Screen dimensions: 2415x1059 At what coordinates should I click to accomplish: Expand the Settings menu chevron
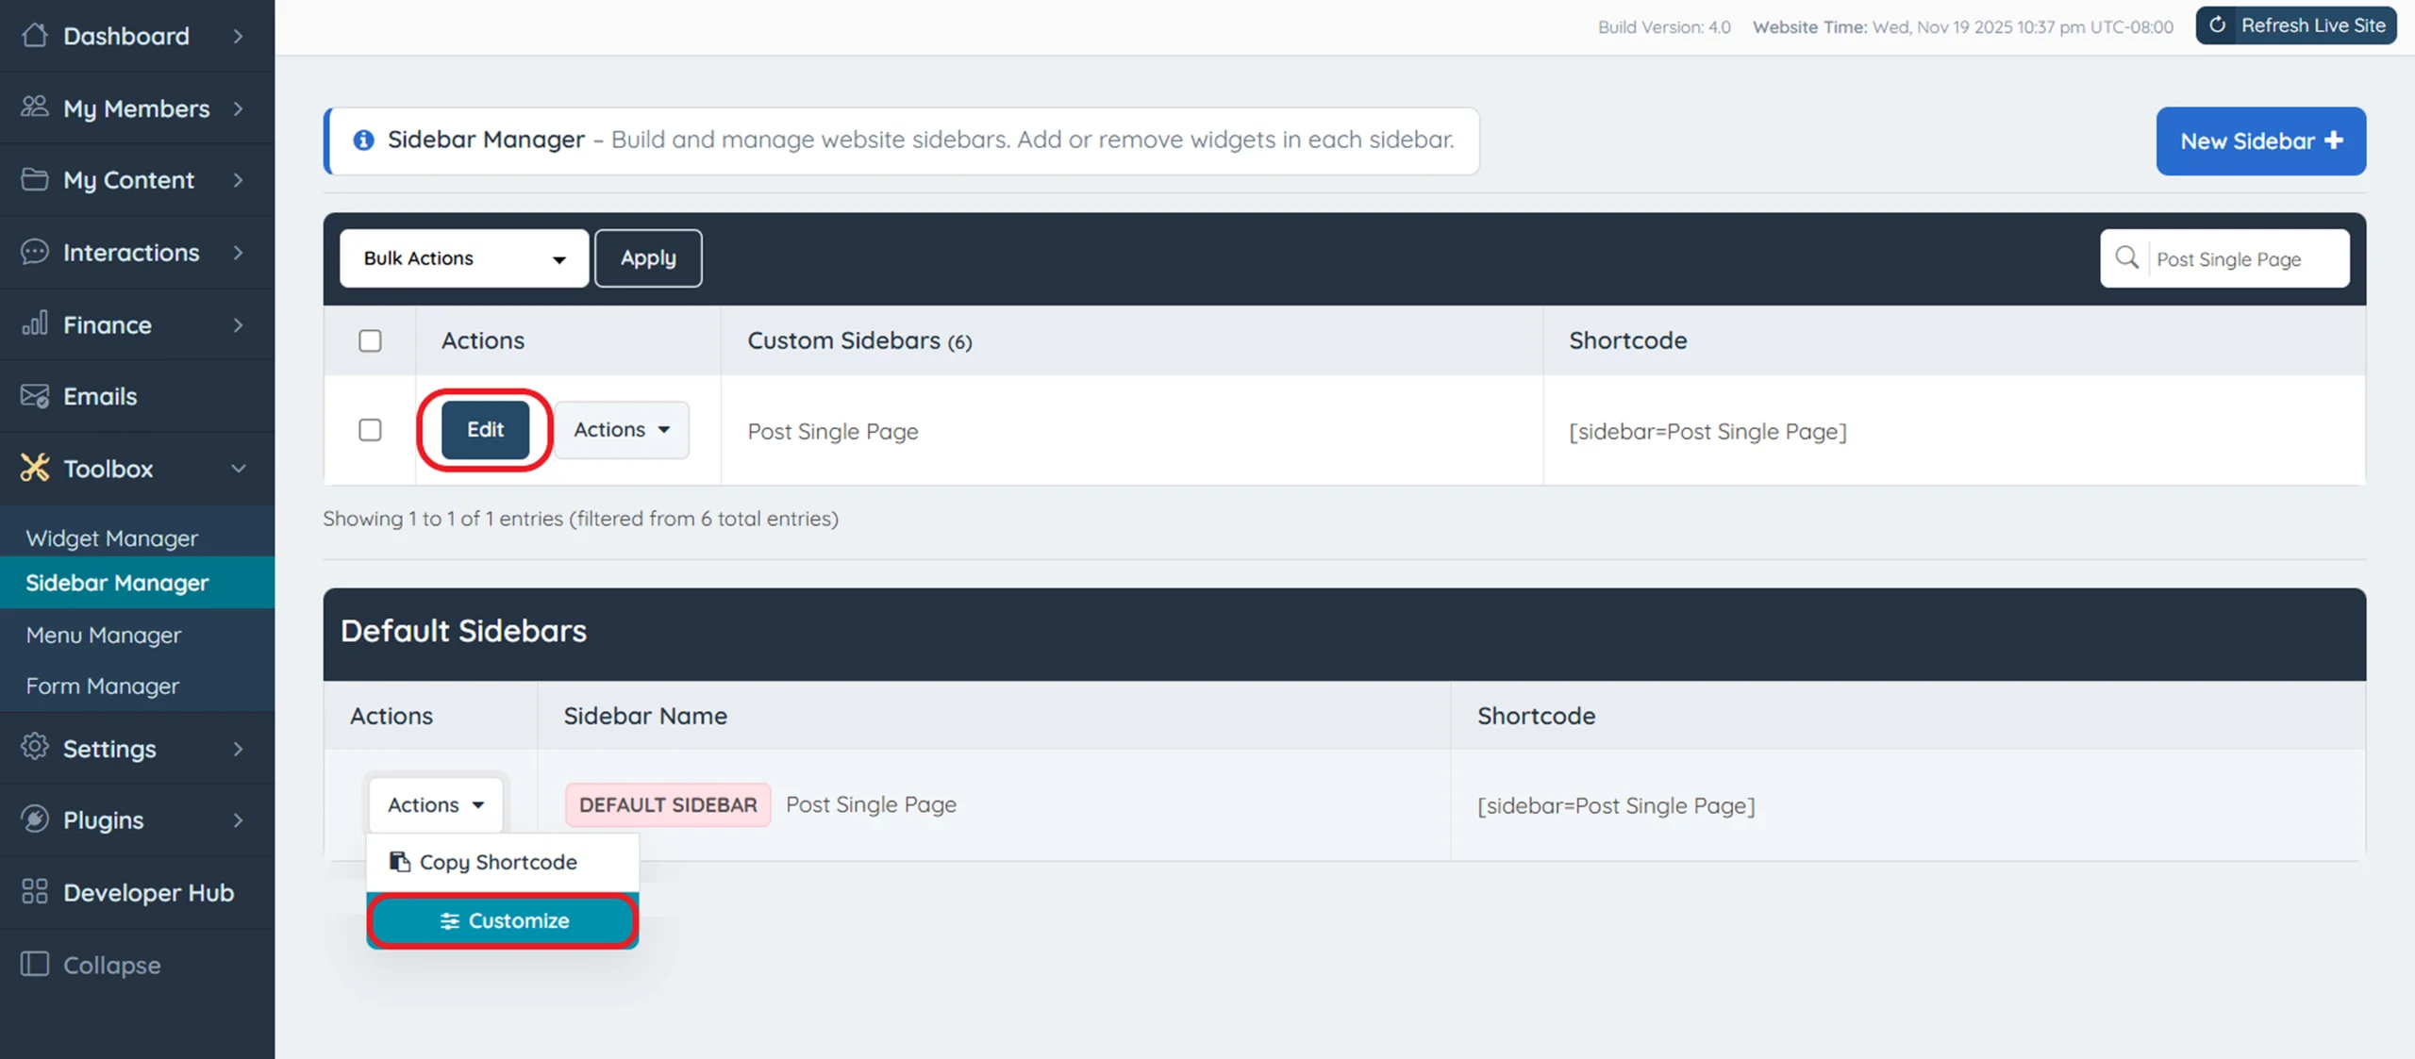point(239,749)
